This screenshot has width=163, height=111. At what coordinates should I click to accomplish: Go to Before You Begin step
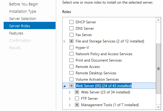pyautogui.click(x=24, y=4)
